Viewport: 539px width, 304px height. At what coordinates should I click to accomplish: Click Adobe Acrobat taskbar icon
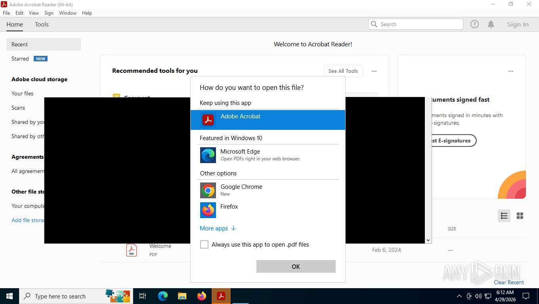(x=221, y=296)
